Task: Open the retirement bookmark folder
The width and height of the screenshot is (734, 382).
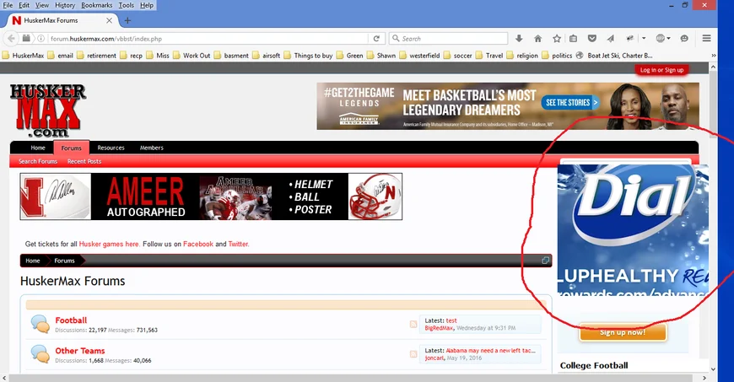Action: 96,56
